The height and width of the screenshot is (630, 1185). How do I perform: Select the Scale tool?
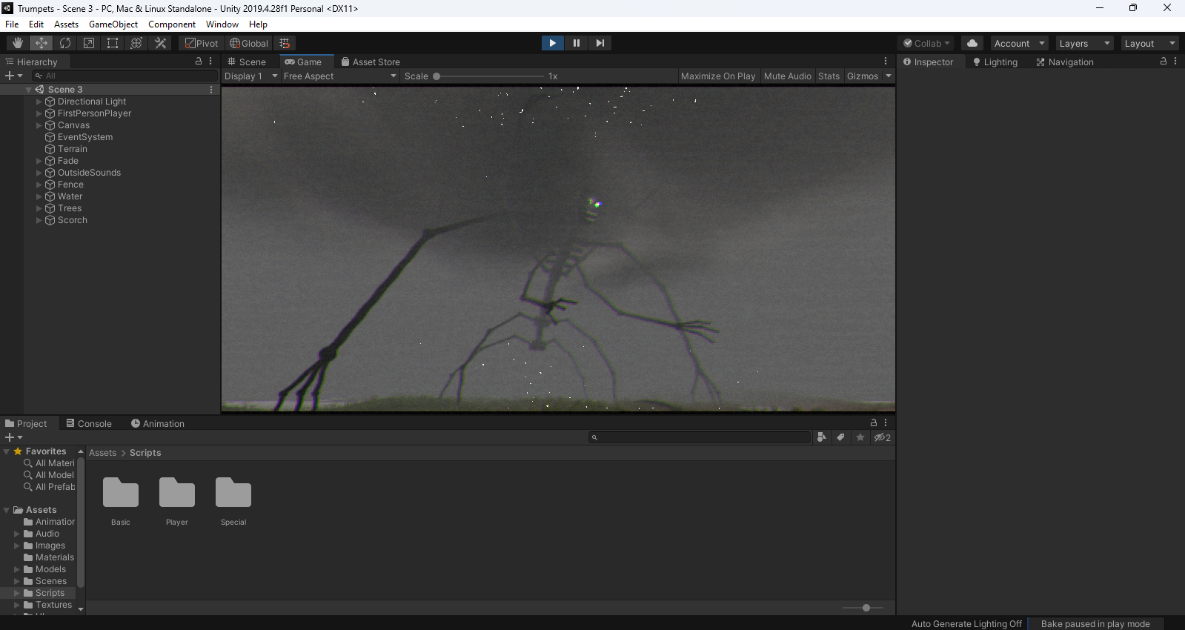click(x=89, y=43)
